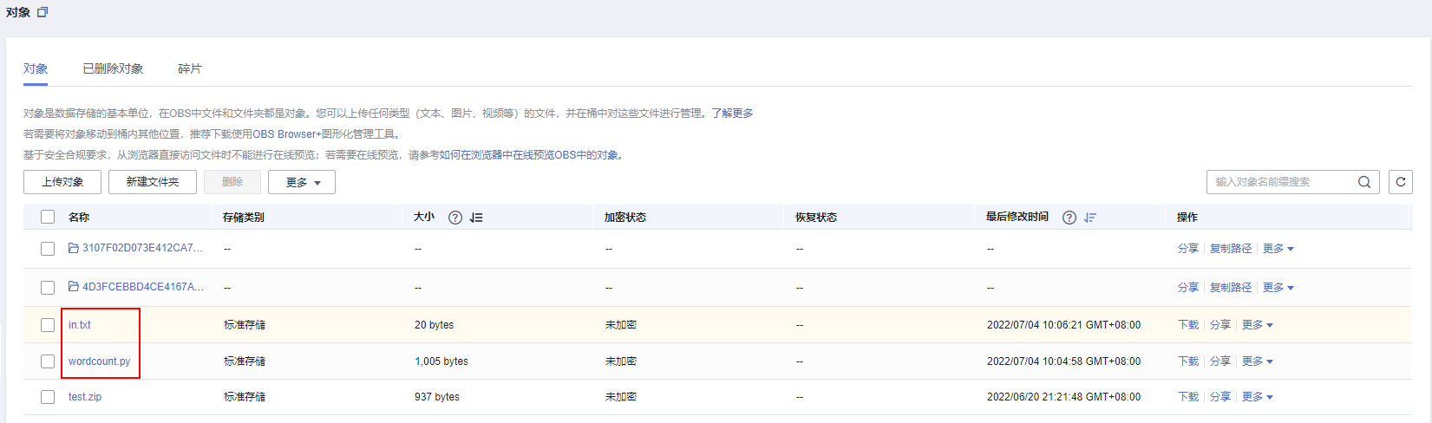Copy path of 4D3FCEBBD4CE4167A folder
The image size is (1432, 423).
click(x=1231, y=288)
